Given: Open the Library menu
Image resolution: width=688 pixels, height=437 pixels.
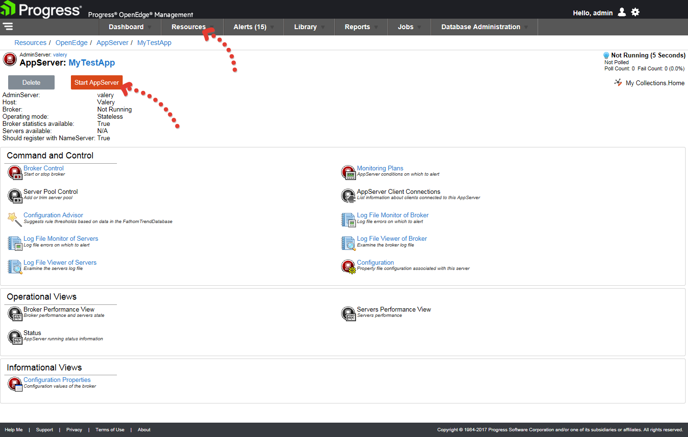Looking at the screenshot, I should coord(305,27).
